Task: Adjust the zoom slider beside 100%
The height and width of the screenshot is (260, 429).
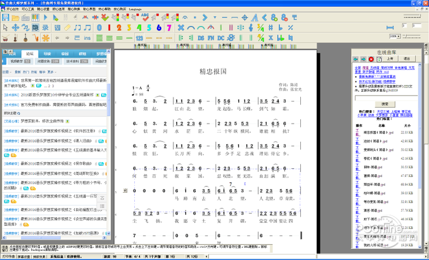Action: pos(412,36)
